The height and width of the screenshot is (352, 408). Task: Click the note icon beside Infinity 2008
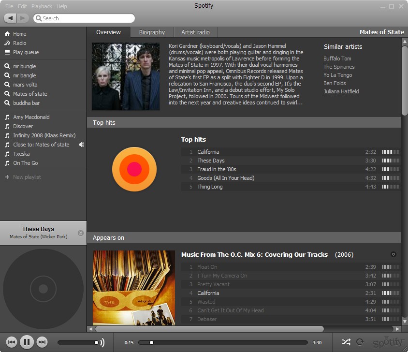click(x=7, y=135)
